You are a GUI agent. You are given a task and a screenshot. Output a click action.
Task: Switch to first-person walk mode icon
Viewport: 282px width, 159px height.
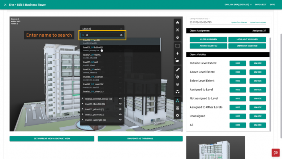177,53
